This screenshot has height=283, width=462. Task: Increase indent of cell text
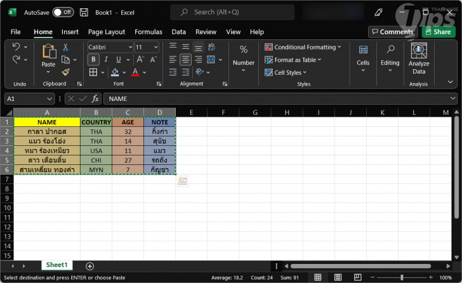185,72
